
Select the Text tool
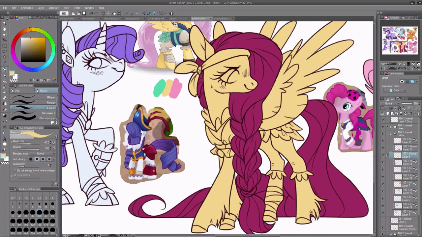pos(5,139)
